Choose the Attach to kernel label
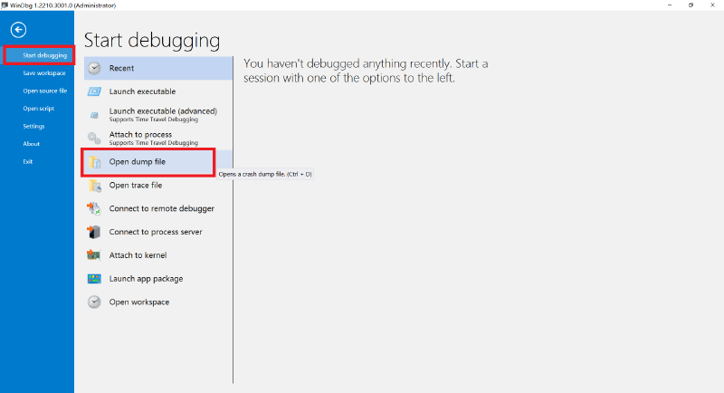724x393 pixels. pyautogui.click(x=138, y=255)
